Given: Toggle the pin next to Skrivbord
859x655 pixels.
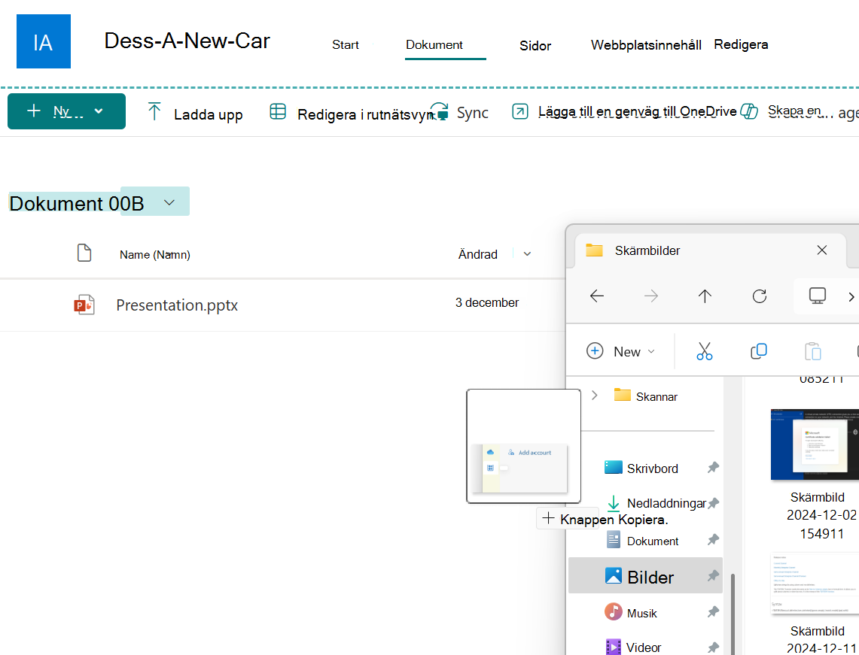Looking at the screenshot, I should 713,468.
